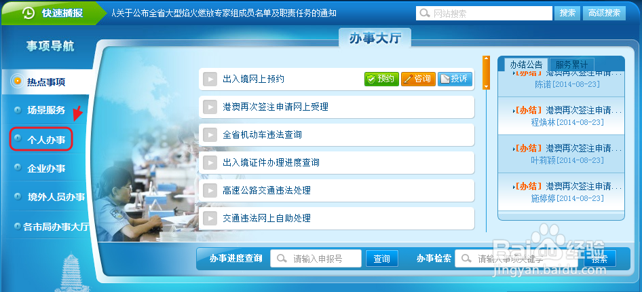642x292 pixels.
Task: Click play icon beside 出入境证件办理进度查询
Action: pos(210,162)
